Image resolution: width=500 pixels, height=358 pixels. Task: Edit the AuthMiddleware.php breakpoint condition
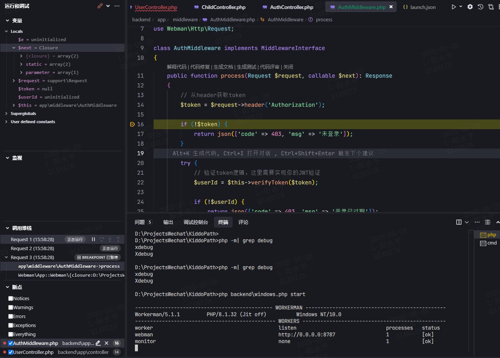(98, 343)
